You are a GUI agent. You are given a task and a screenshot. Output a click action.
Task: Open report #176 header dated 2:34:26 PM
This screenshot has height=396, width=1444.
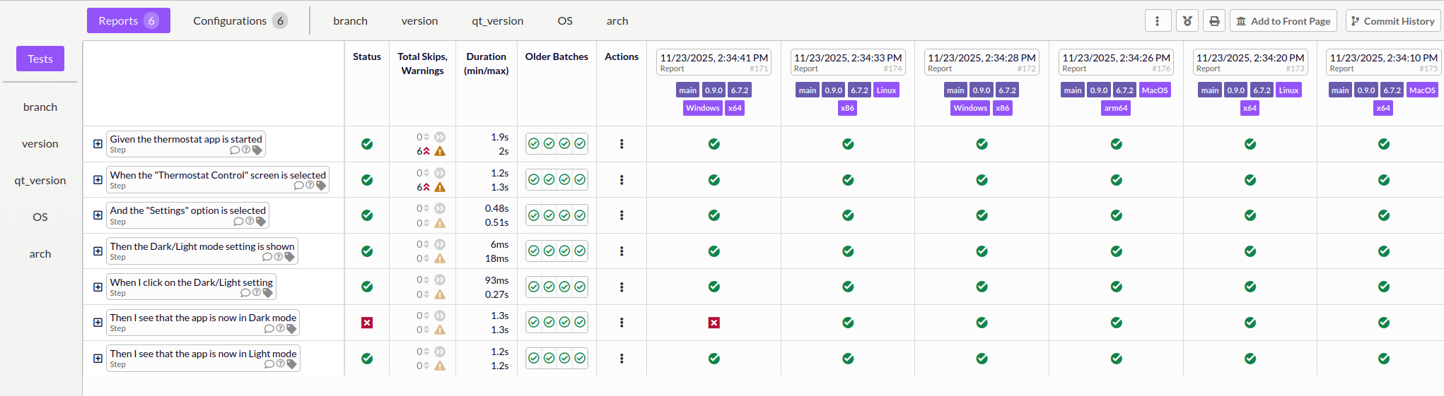[1115, 62]
